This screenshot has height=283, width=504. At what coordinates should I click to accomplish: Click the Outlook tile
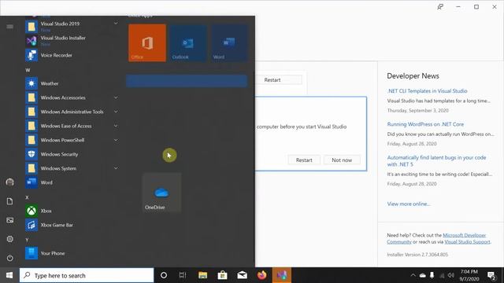coord(188,42)
